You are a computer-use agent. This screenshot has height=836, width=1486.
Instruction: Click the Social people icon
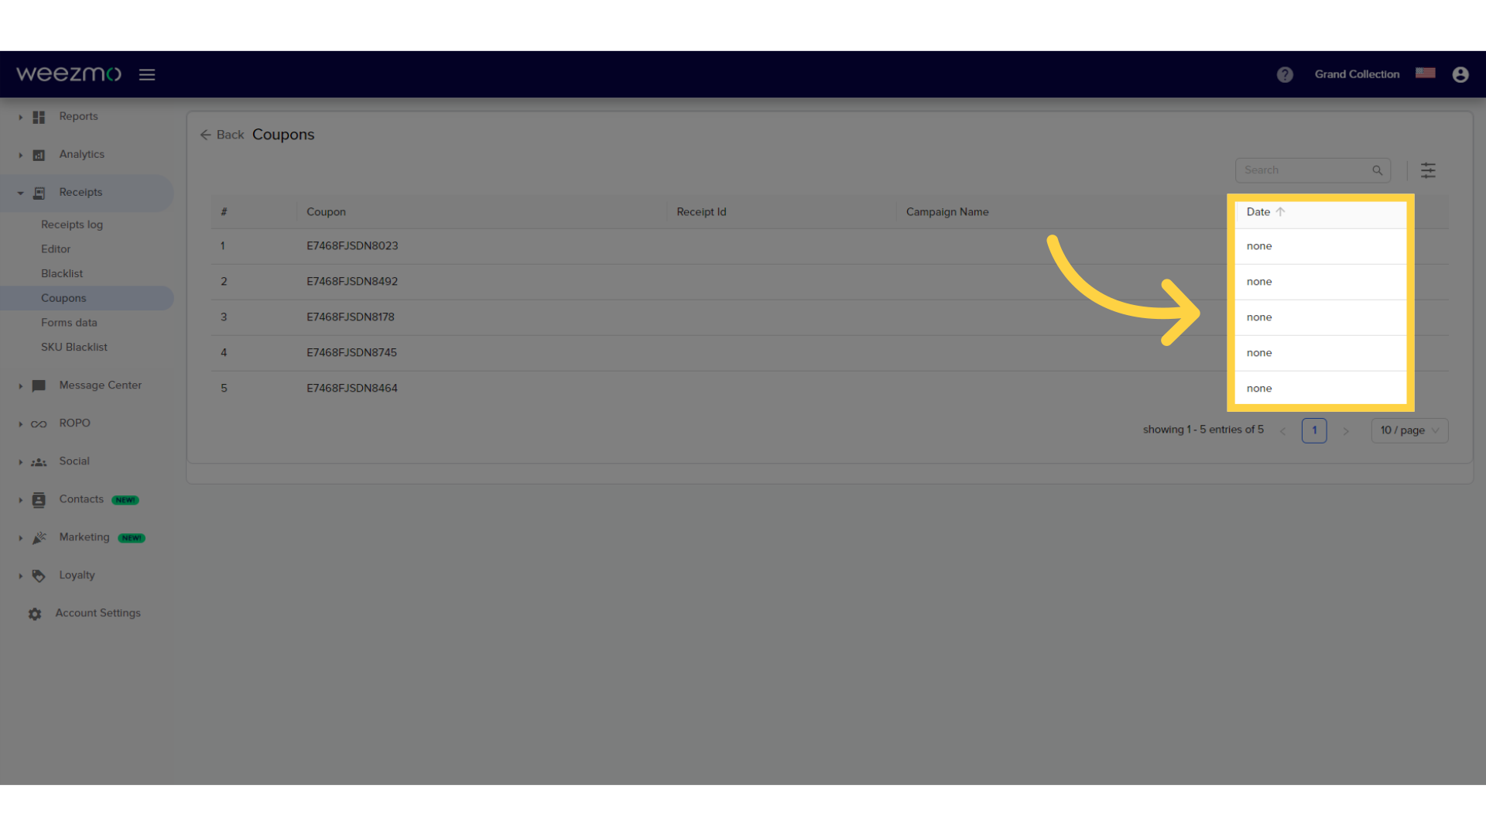pos(39,462)
